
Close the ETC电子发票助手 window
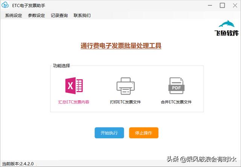coord(235,6)
